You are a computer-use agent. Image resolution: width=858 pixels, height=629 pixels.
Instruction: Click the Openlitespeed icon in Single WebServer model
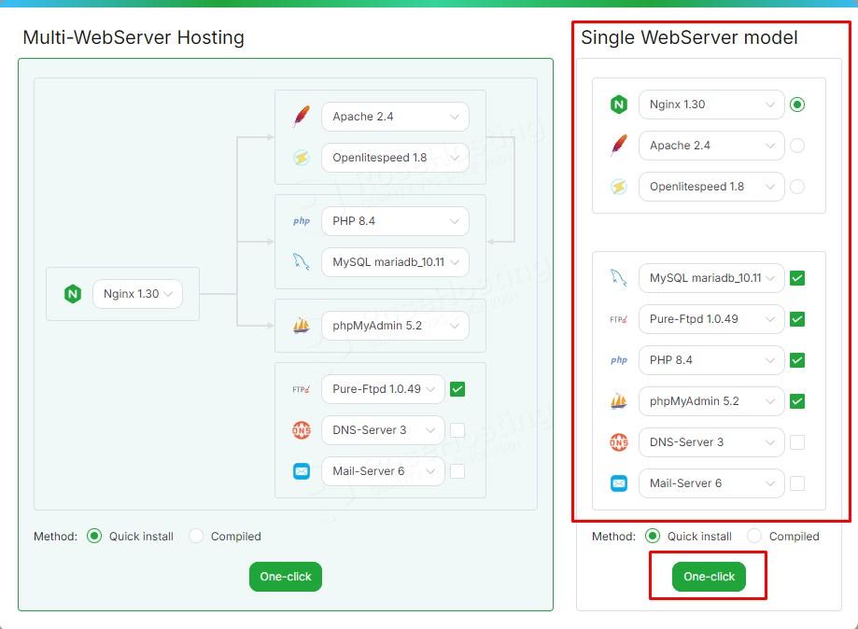(x=619, y=187)
